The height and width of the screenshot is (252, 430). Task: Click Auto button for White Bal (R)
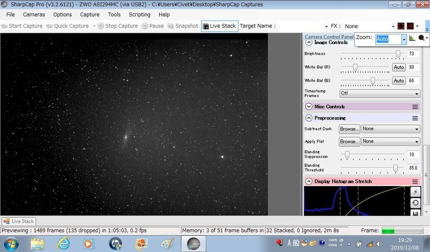tap(398, 67)
